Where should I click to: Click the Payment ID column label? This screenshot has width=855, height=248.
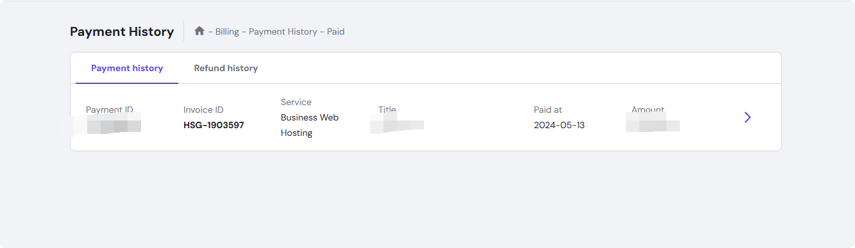(110, 110)
